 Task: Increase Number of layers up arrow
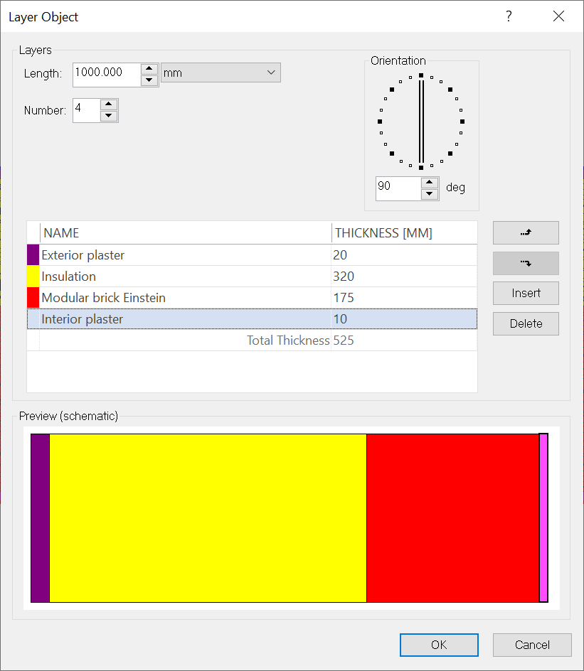[109, 104]
